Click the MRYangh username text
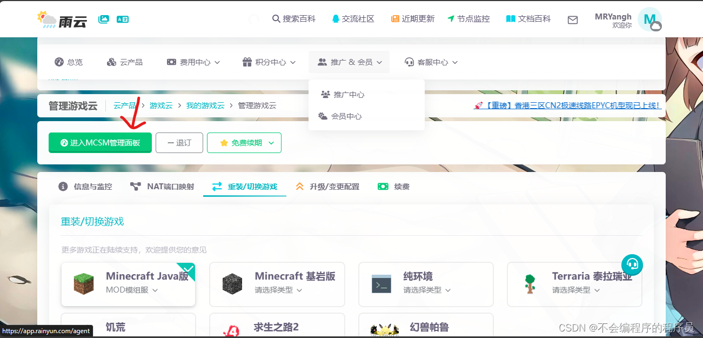The width and height of the screenshot is (703, 338). tap(613, 16)
